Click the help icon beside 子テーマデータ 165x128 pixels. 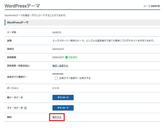[25, 108]
